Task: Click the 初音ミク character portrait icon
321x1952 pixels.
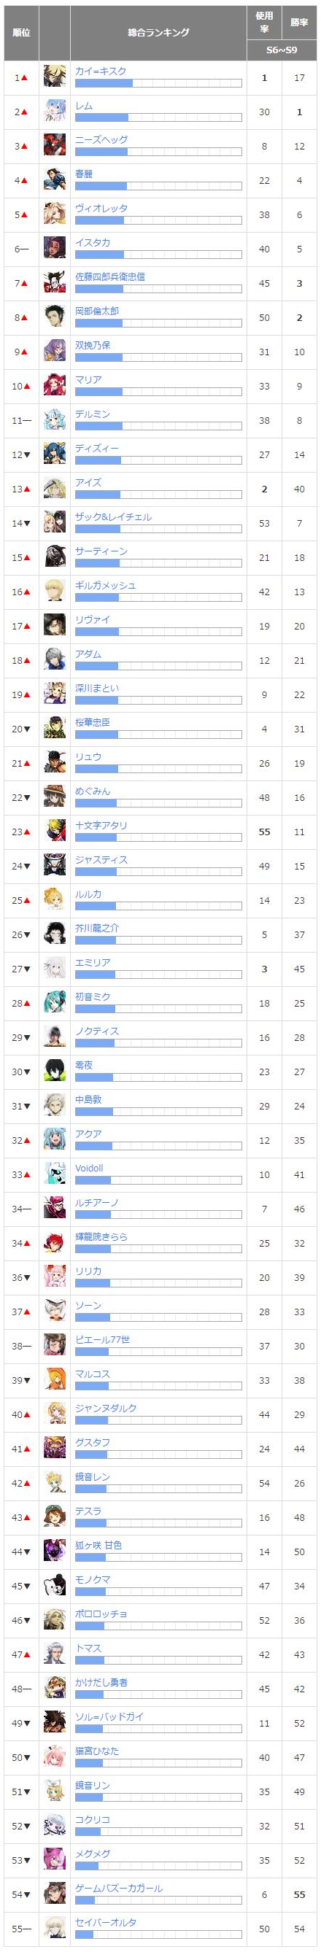Action: (x=55, y=1002)
